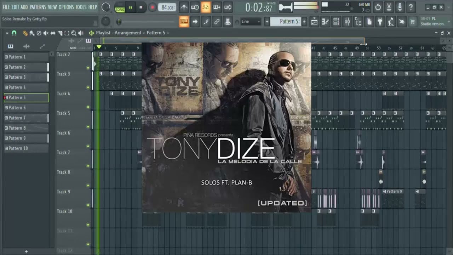Open the playlist options menu arrow
This screenshot has width=453, height=255.
pyautogui.click(x=7, y=33)
